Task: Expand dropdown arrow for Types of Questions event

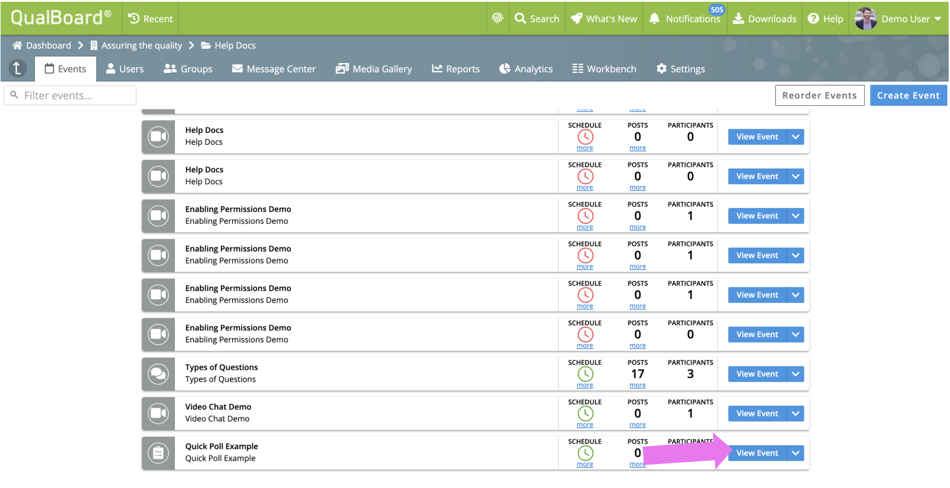Action: pos(795,374)
